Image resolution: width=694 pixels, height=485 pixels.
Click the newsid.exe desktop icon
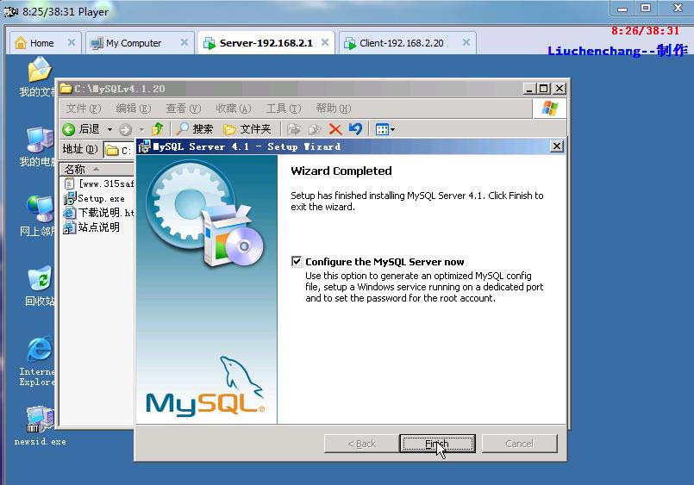pyautogui.click(x=40, y=426)
